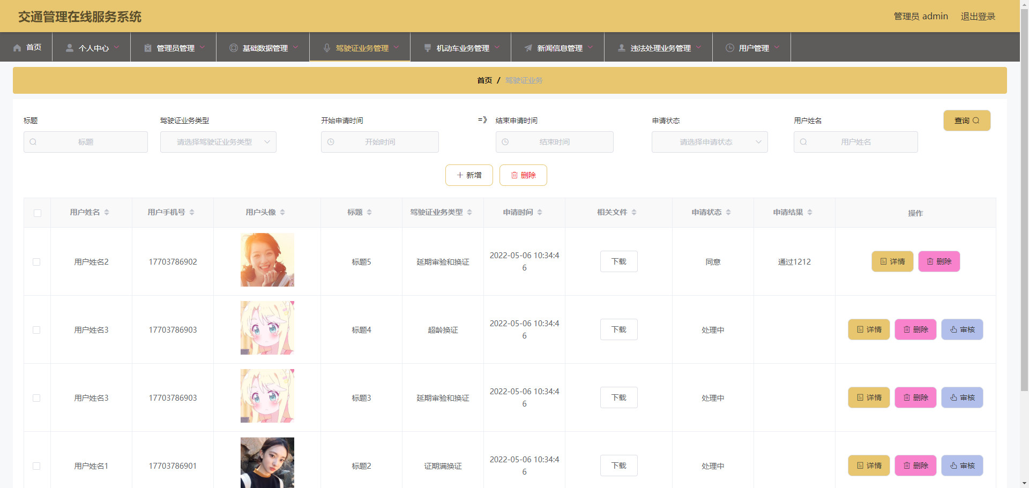
Task: Expand the 新闻信息管理 menu chevron
Action: tap(590, 47)
